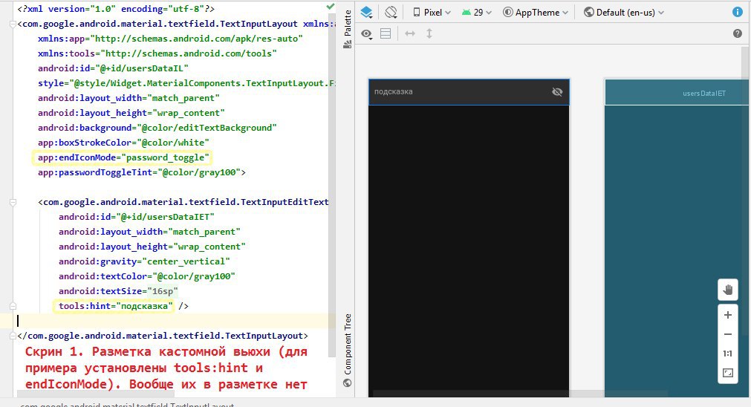751x407 pixels.
Task: Select usersDataIET in blueprint view
Action: tap(677, 92)
